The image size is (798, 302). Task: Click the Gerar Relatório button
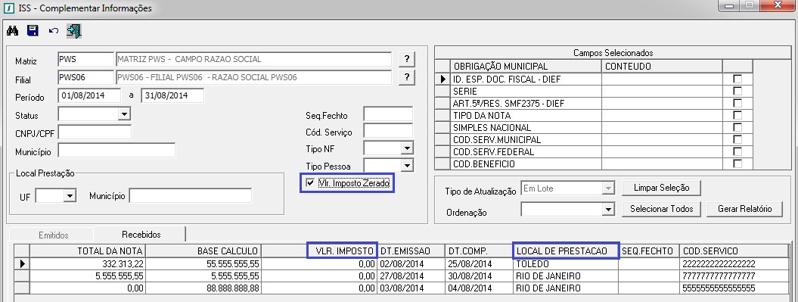744,209
